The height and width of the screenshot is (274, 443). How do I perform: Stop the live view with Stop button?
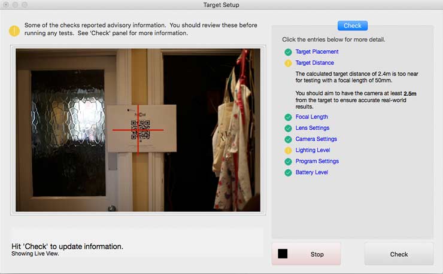pos(307,254)
